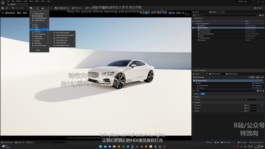Select CineCameraActor in the Outliner
The height and width of the screenshot is (149, 265).
(205, 30)
